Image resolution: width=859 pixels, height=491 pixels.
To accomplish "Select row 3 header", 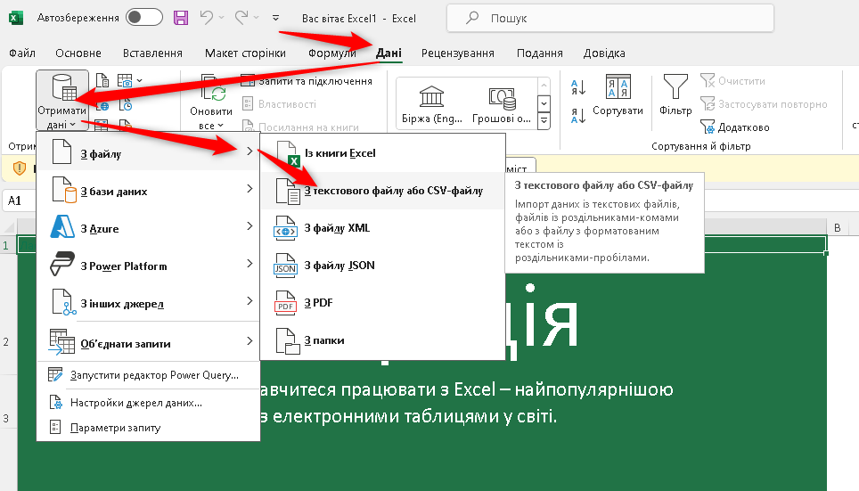I will [x=6, y=418].
